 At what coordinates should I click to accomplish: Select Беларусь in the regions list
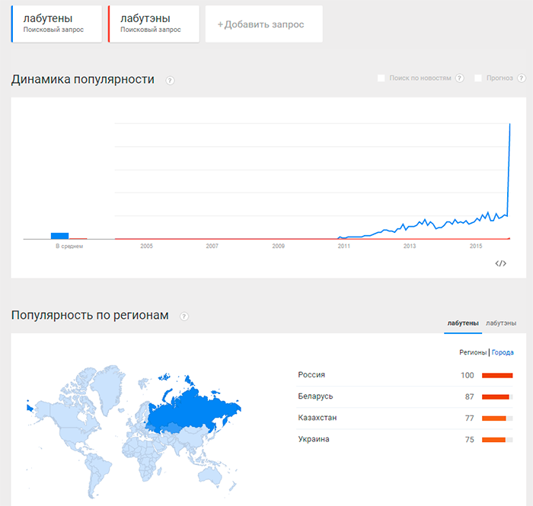pos(316,396)
